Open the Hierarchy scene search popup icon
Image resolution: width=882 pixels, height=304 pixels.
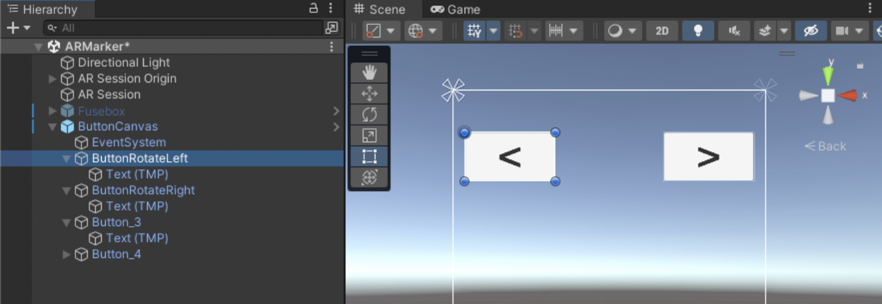[331, 28]
